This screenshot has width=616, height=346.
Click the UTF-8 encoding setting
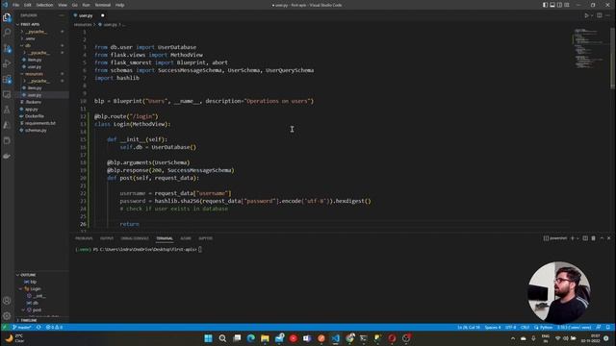[511, 327]
